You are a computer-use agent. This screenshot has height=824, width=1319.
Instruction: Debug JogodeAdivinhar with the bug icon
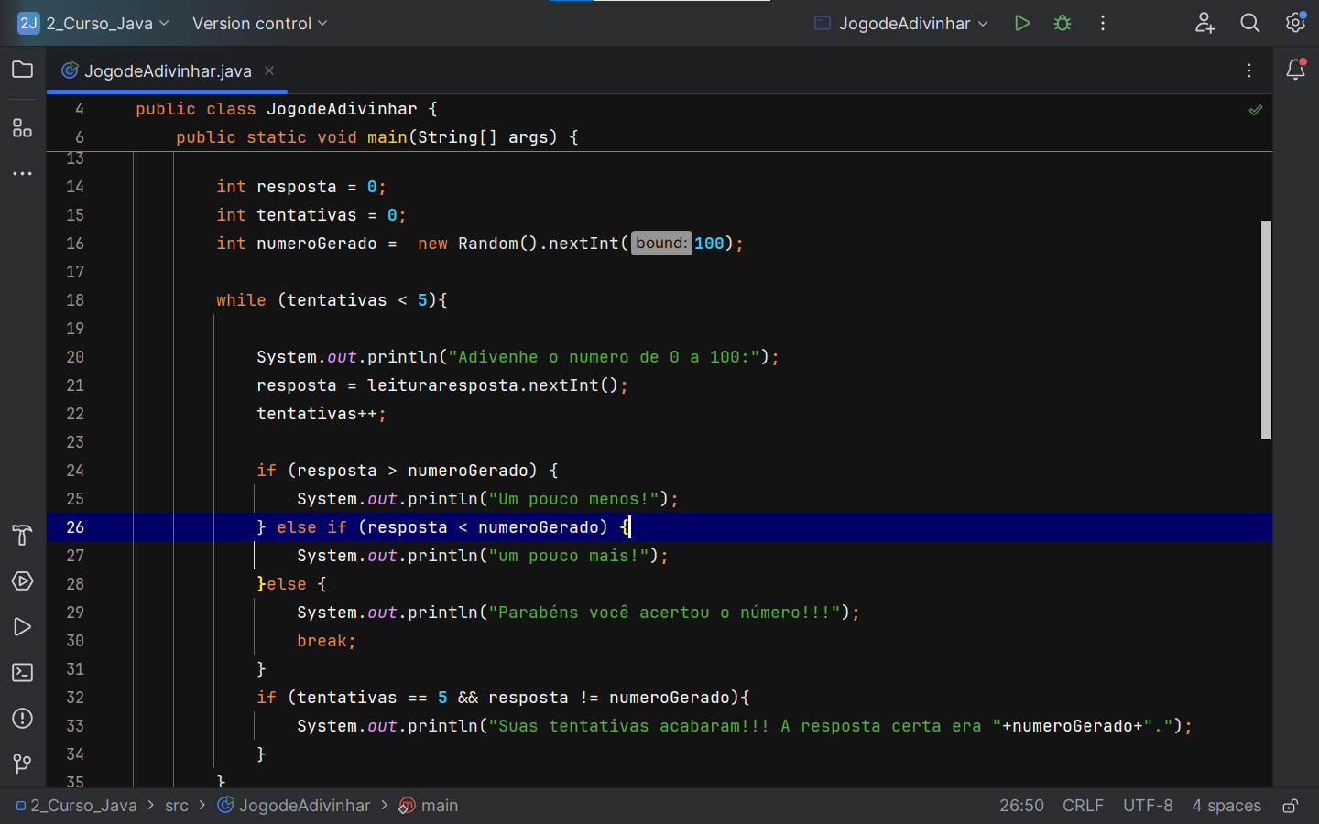[x=1063, y=23]
